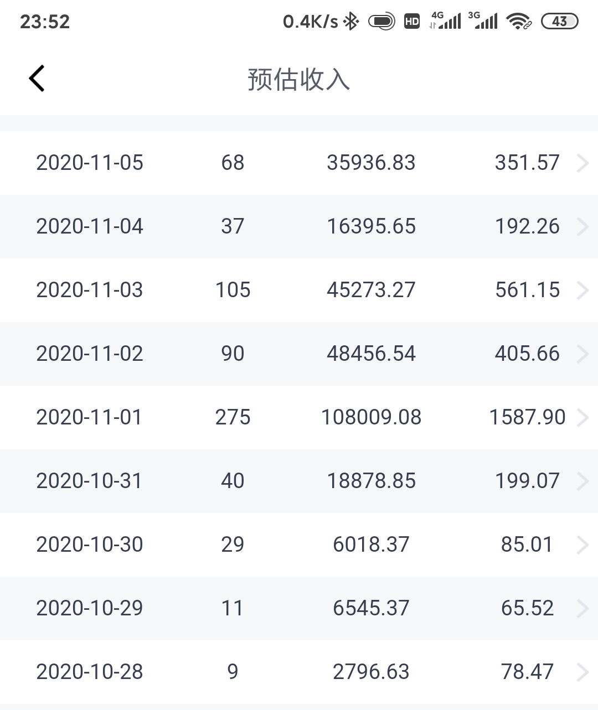Select the 2020-11-03 date entry
598x710 pixels.
(90, 290)
